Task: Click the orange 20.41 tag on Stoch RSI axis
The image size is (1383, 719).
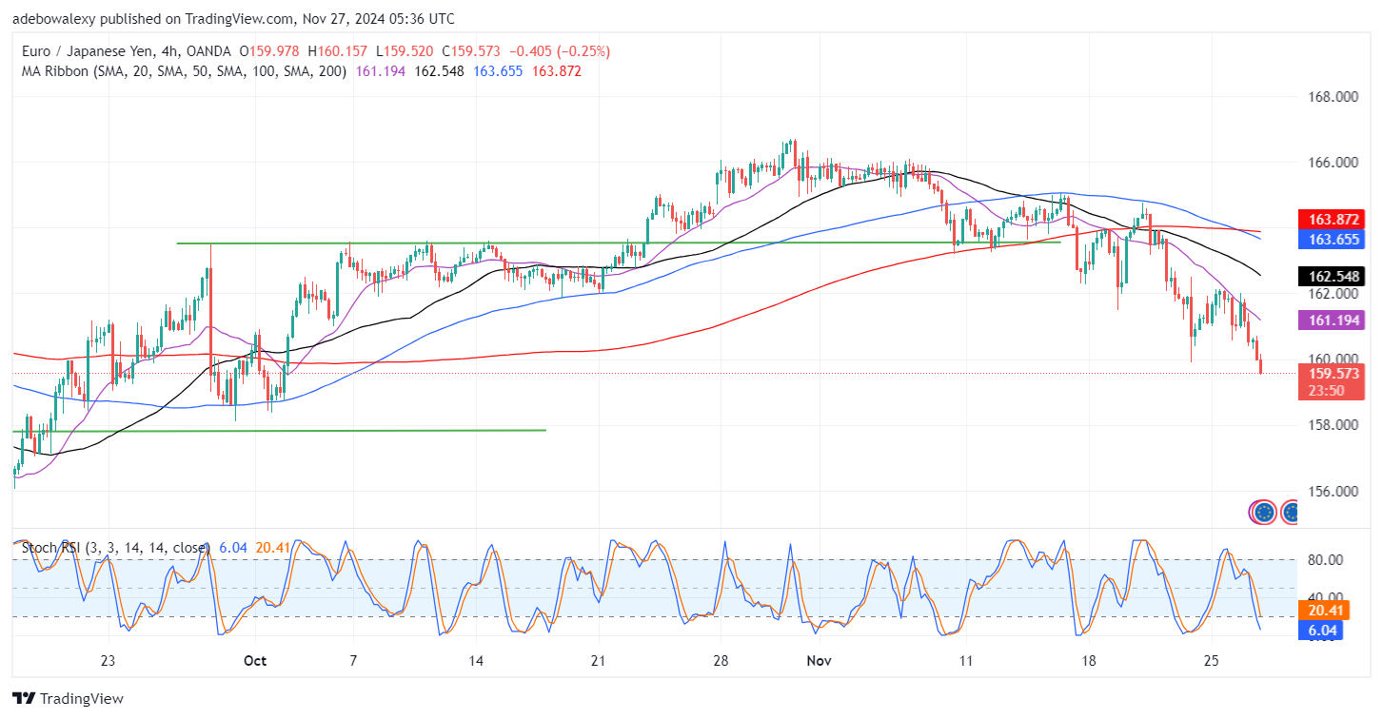Action: pos(1324,609)
